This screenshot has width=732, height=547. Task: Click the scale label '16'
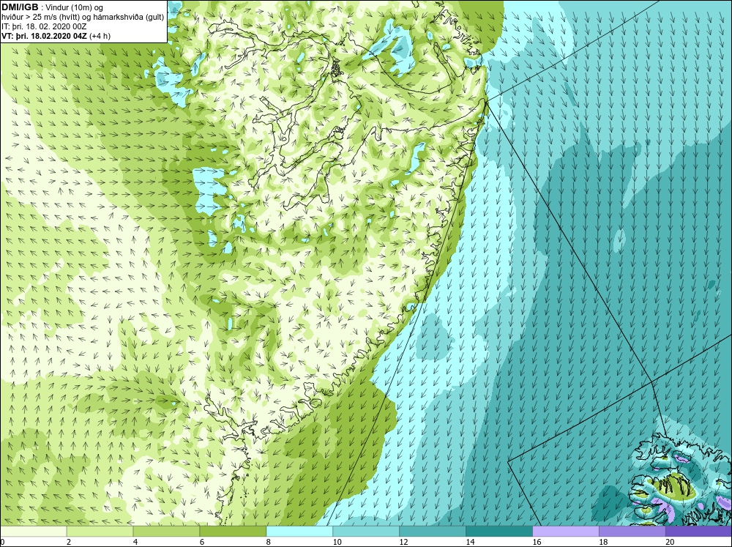(537, 542)
